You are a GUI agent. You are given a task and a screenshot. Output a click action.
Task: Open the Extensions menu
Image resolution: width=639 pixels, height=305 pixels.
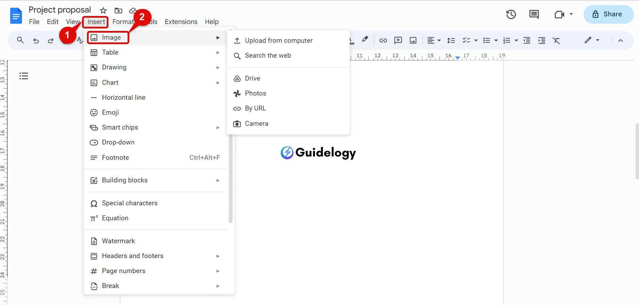click(x=181, y=22)
